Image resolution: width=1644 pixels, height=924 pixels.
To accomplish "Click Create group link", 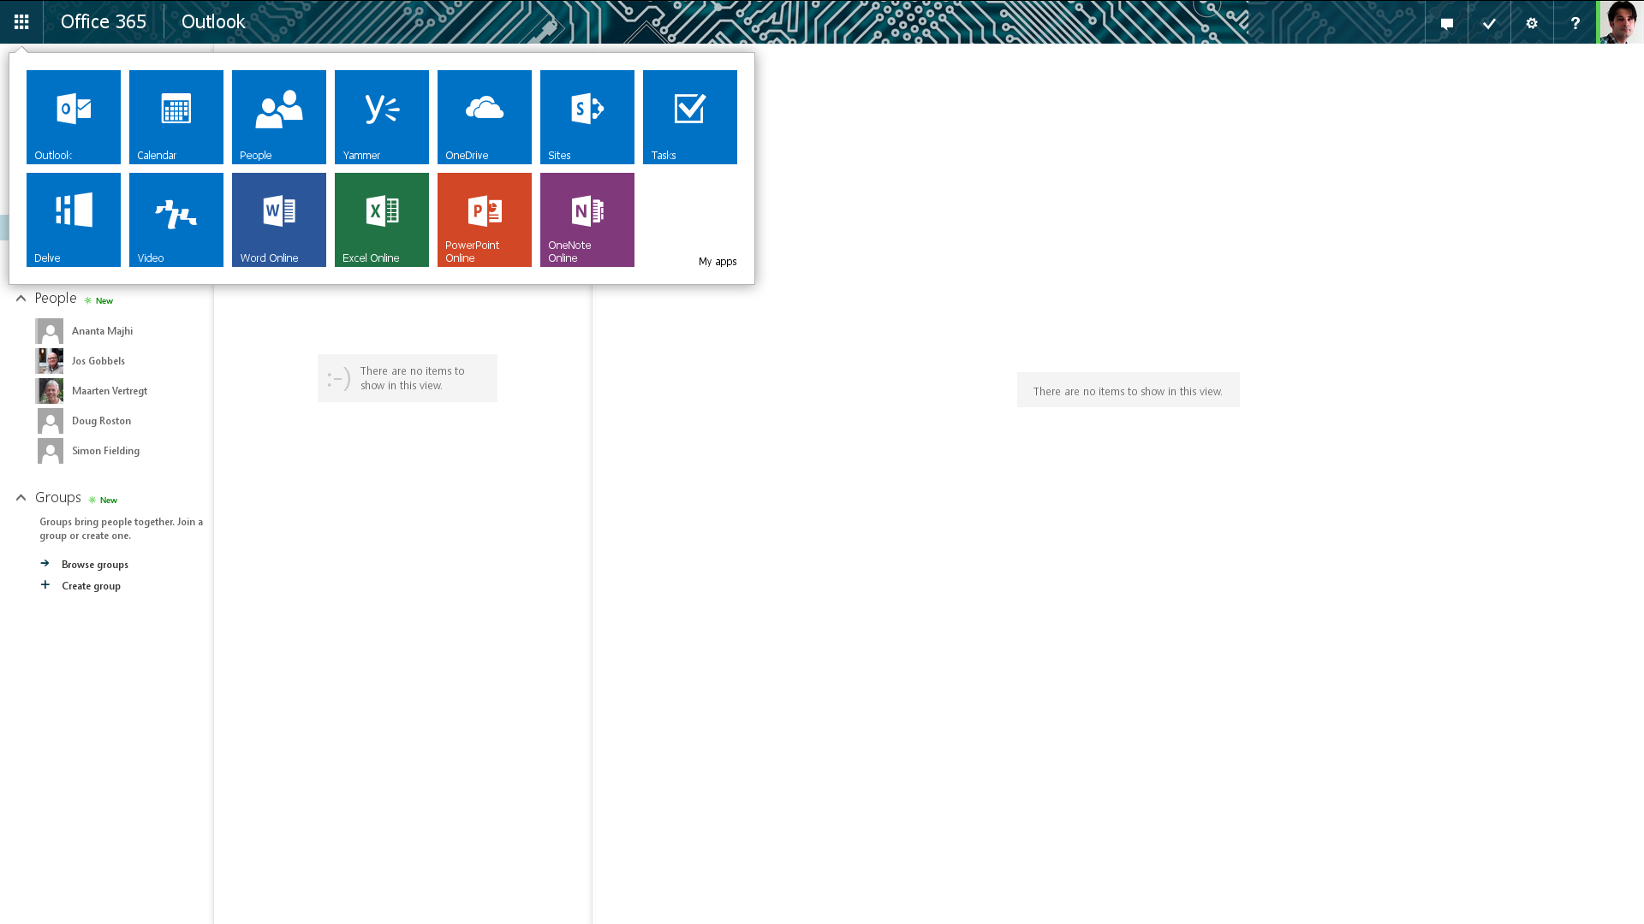I will (x=91, y=586).
